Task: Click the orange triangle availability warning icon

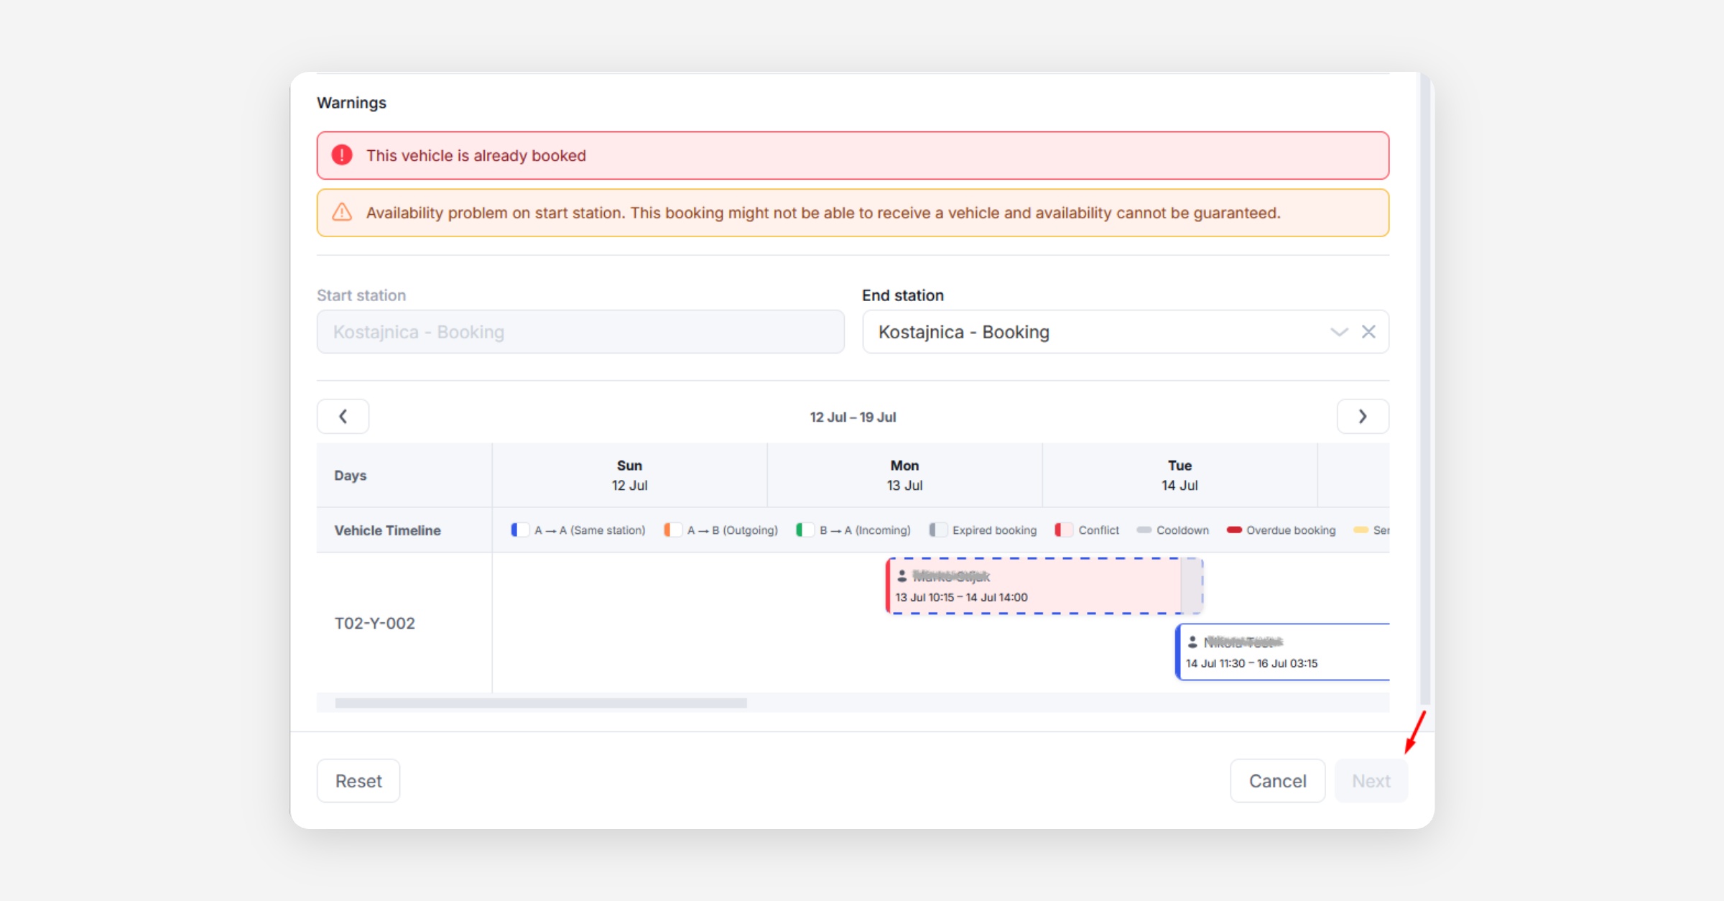Action: point(342,212)
